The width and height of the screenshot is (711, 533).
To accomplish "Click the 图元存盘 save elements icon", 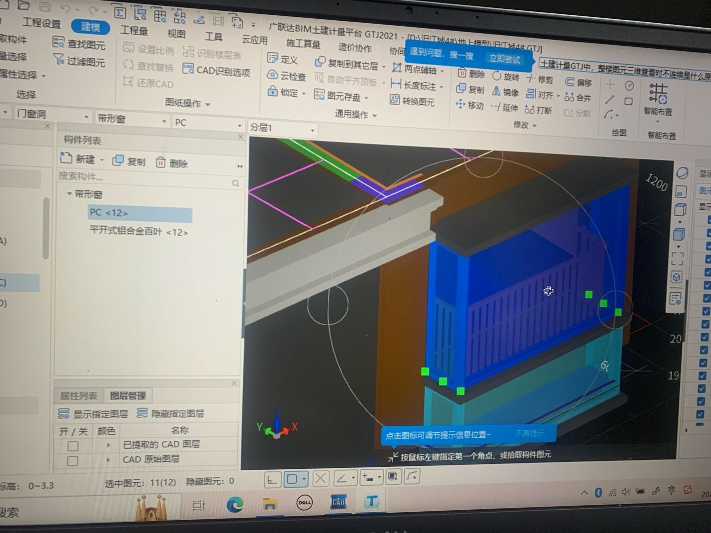I will click(319, 95).
